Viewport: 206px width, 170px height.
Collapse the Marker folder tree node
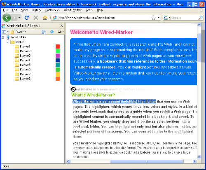(x=8, y=42)
